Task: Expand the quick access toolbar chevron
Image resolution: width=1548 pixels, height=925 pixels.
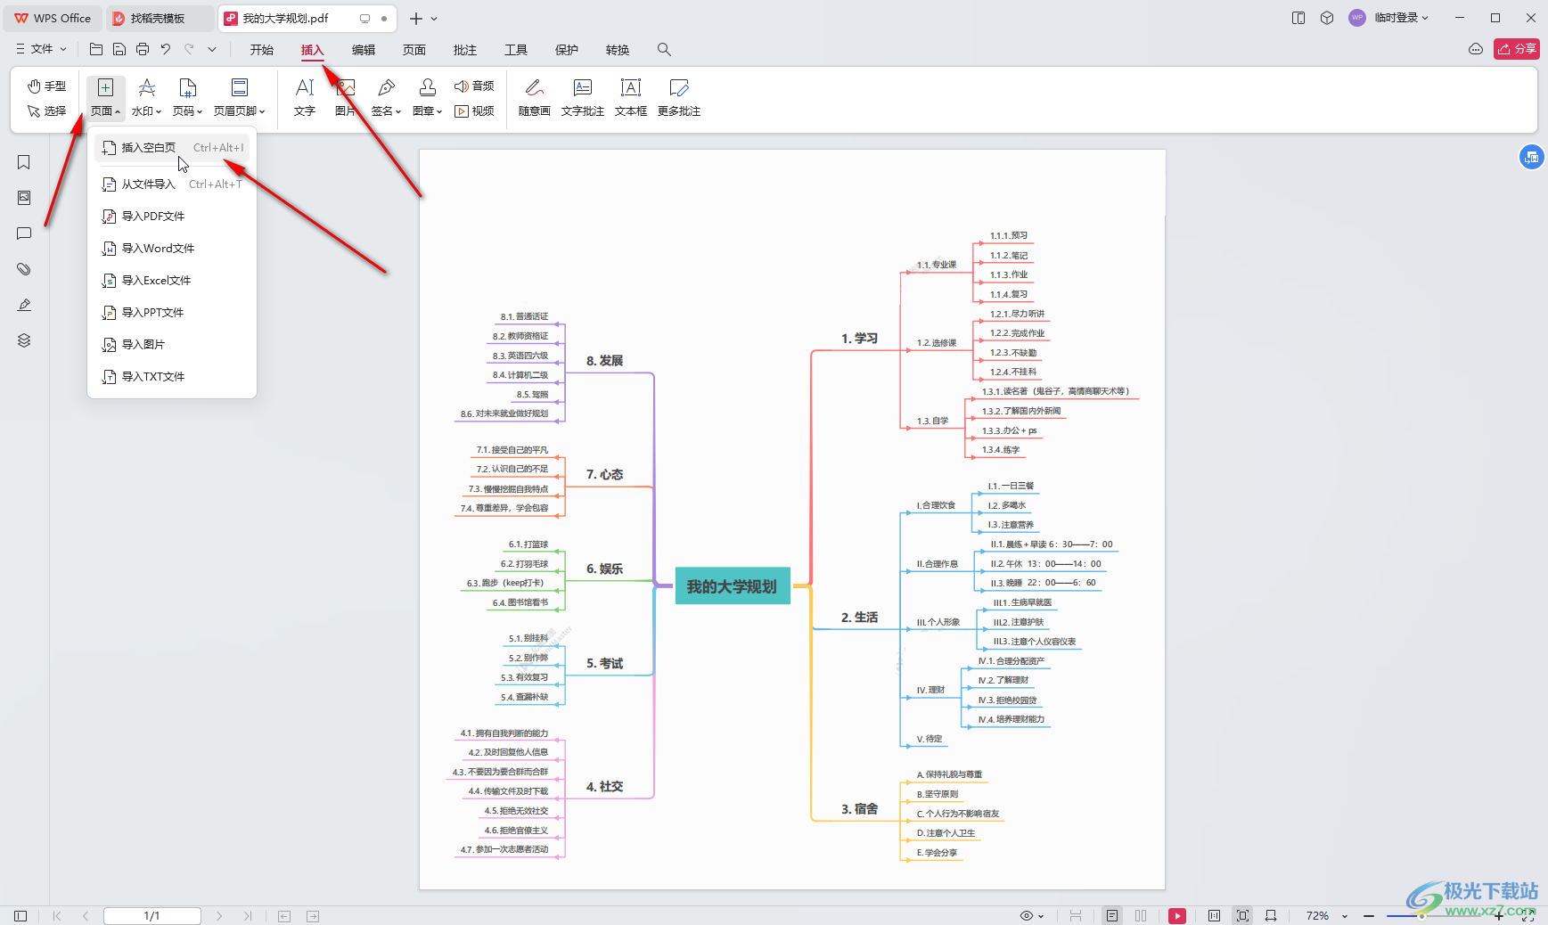Action: click(212, 49)
